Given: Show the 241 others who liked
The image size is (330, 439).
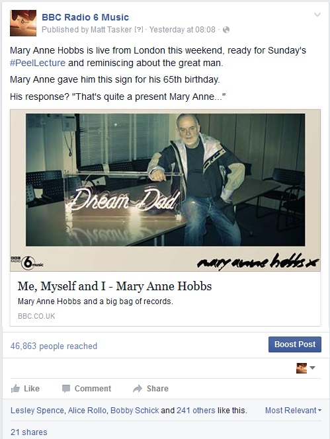Looking at the screenshot, I should [x=196, y=411].
